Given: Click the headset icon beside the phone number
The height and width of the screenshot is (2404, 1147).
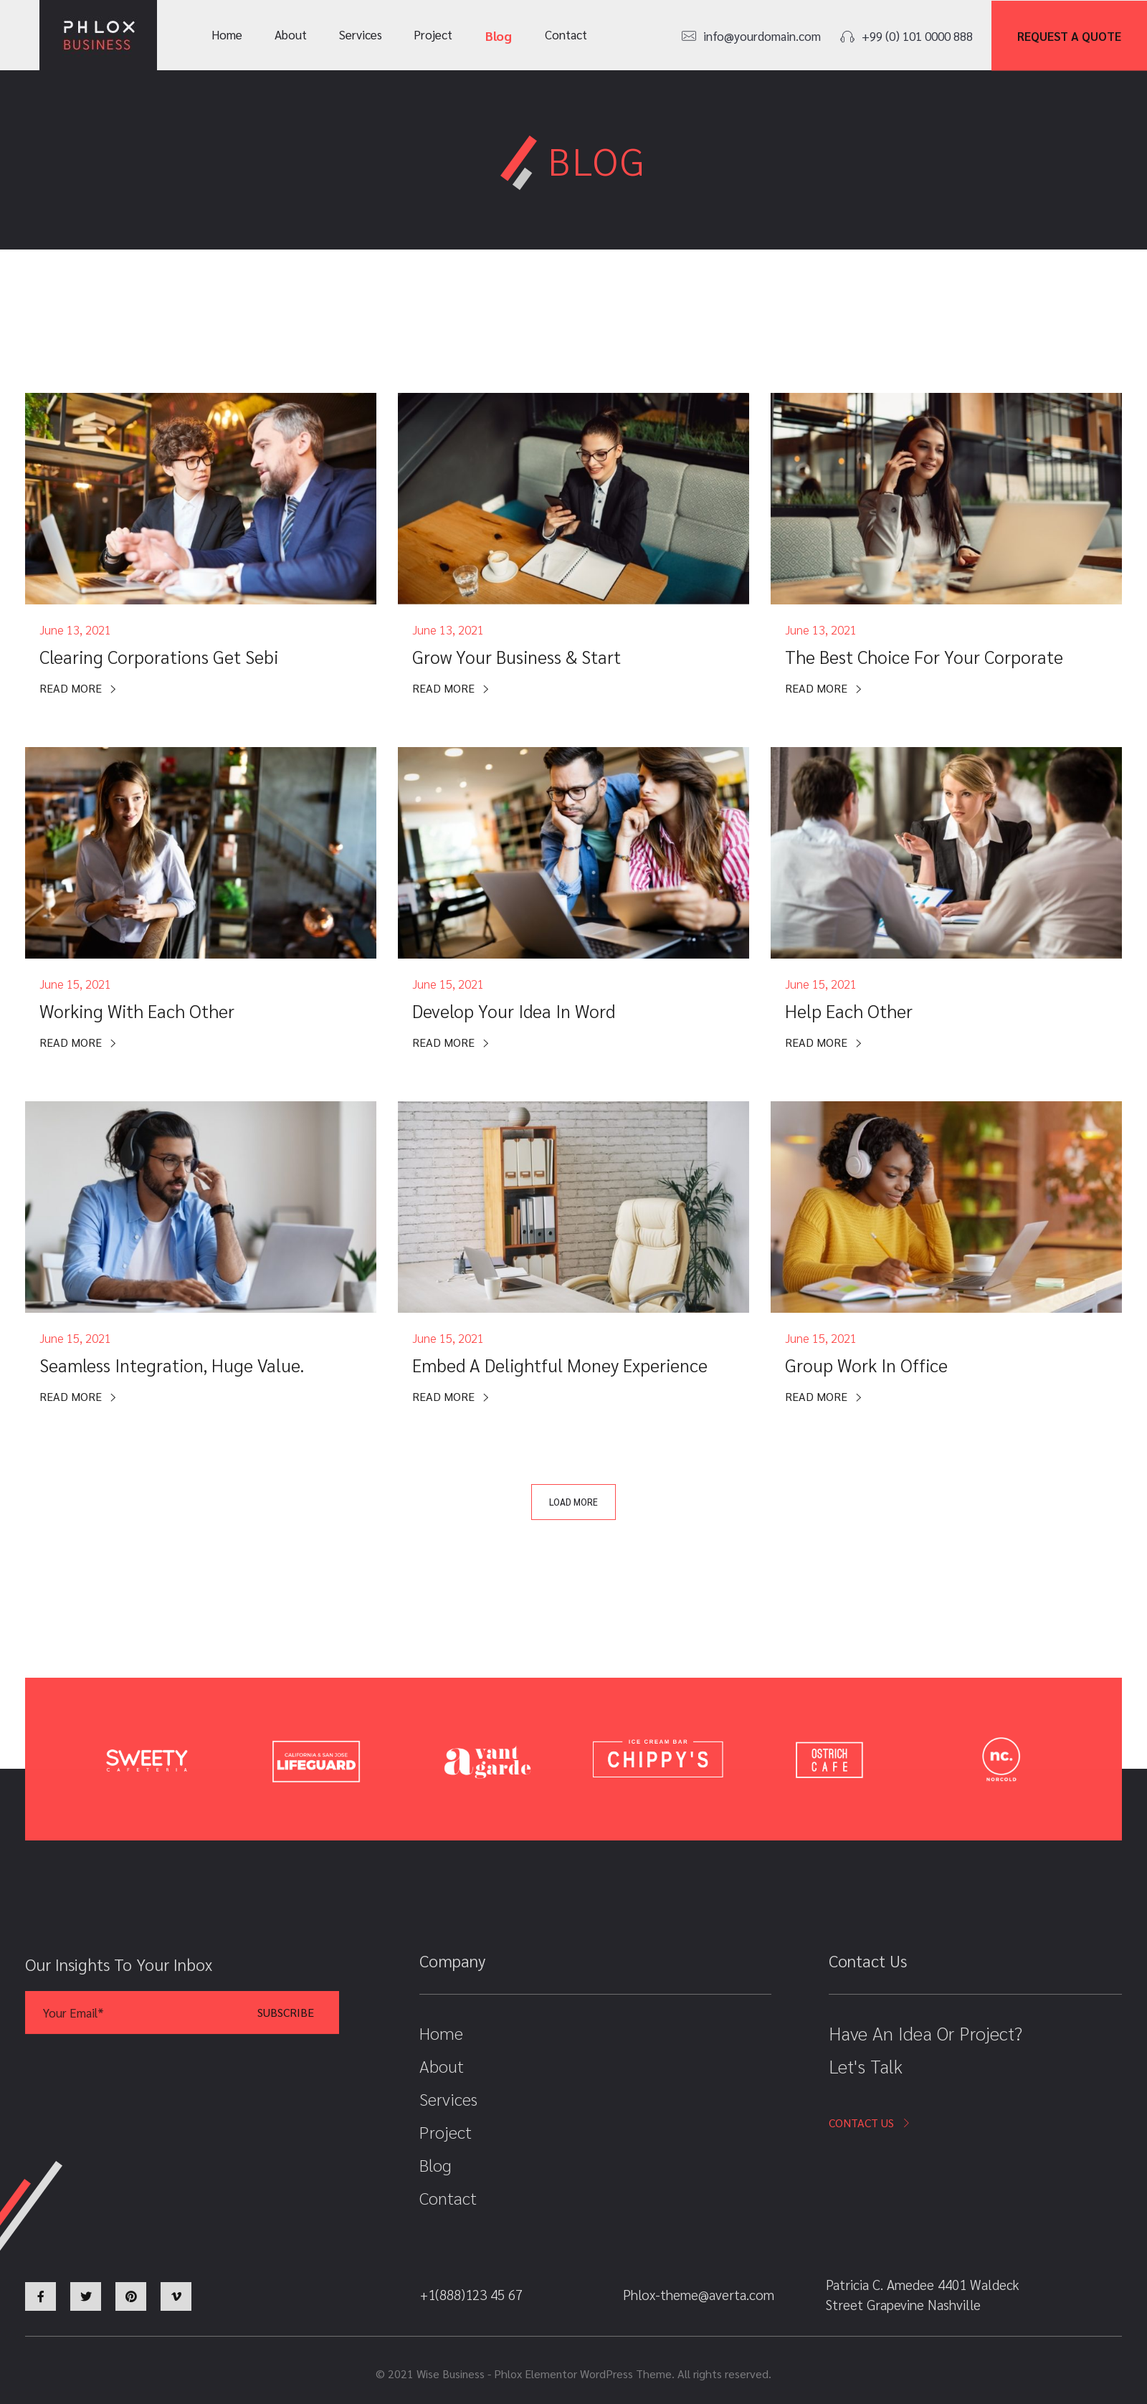Looking at the screenshot, I should (847, 37).
